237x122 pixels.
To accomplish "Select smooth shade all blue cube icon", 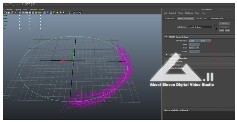I will coord(48,13).
